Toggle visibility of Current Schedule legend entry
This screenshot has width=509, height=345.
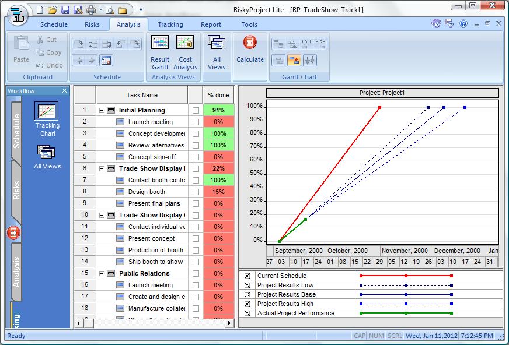248,276
